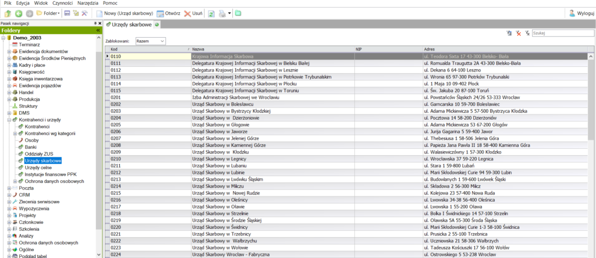The width and height of the screenshot is (596, 258).
Task: Select Terminarz in the folder tree
Action: click(x=29, y=45)
